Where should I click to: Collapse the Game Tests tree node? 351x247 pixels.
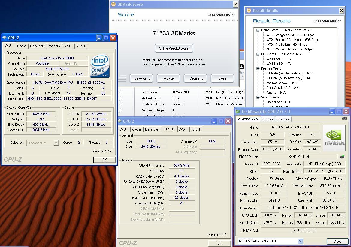(258, 30)
